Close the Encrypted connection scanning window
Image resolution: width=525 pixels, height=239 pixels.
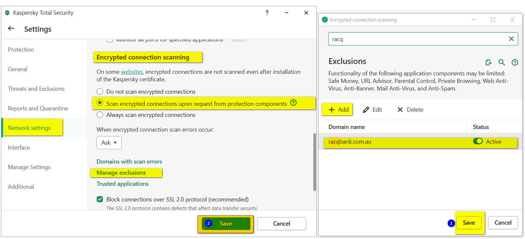[512, 20]
